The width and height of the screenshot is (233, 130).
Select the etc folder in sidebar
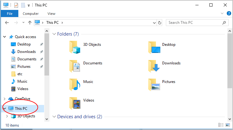coord(20,74)
